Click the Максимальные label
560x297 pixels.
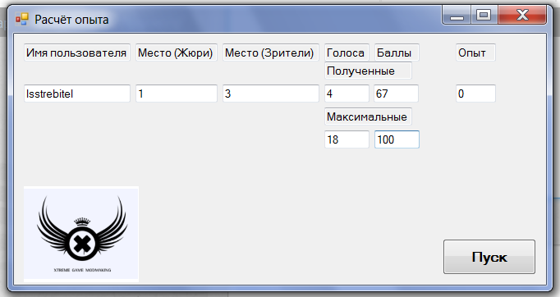[368, 117]
